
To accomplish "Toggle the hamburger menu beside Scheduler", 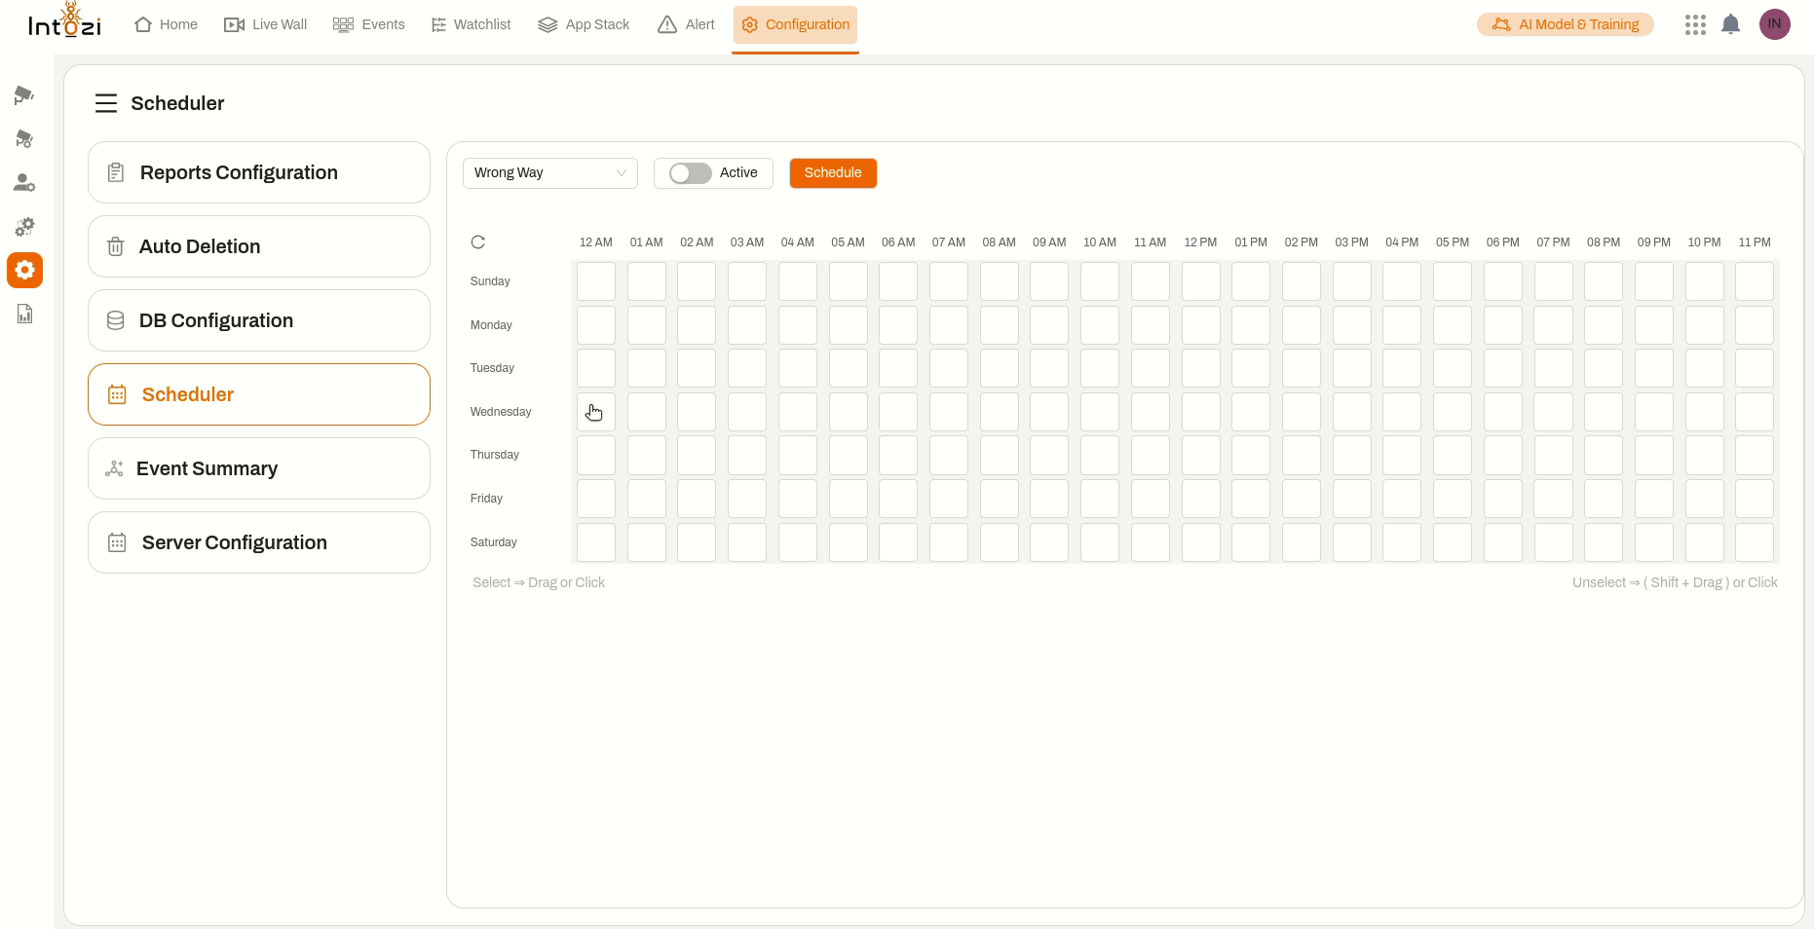I will (x=106, y=103).
